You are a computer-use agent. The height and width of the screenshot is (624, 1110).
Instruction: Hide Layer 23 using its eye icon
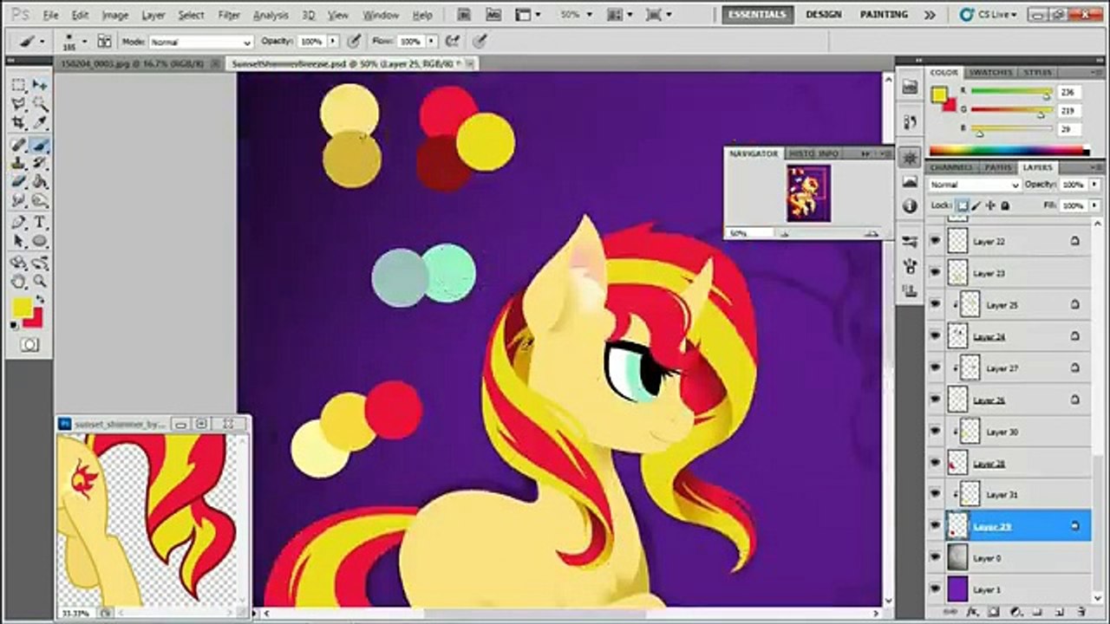pos(935,273)
